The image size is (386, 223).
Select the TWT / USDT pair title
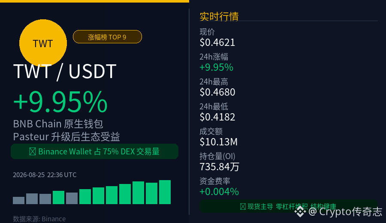point(65,71)
